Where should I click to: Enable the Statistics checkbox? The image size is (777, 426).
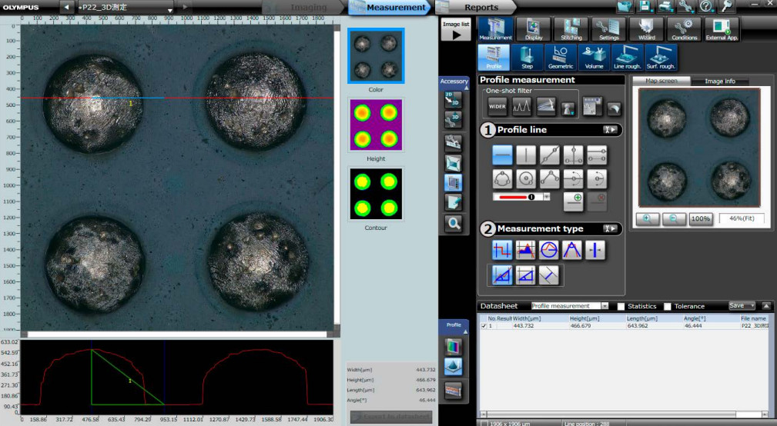pyautogui.click(x=621, y=306)
